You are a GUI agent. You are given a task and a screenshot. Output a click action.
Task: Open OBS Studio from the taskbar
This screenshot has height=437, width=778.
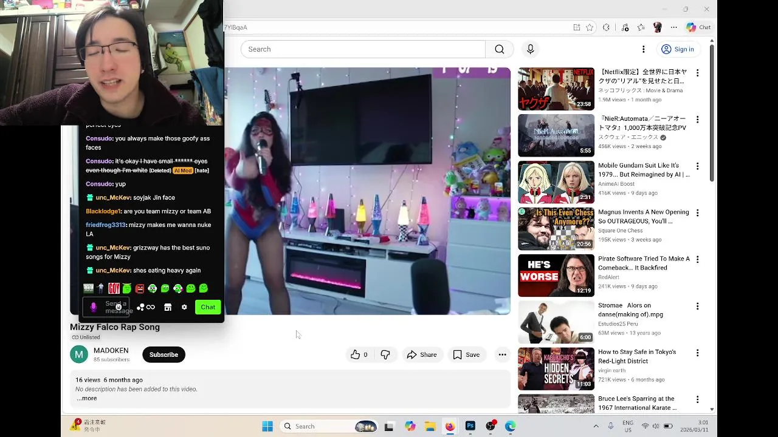[x=491, y=426]
